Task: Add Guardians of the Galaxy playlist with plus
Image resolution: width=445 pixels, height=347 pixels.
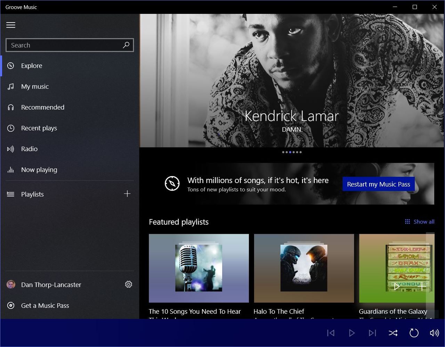Action: click(x=422, y=287)
